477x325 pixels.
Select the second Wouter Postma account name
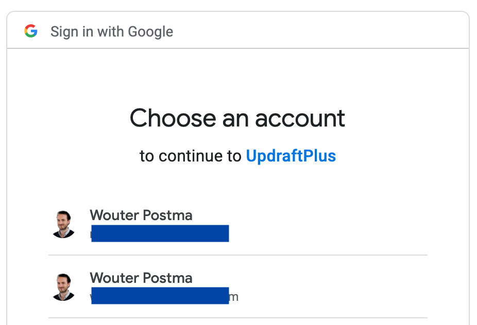tap(141, 278)
